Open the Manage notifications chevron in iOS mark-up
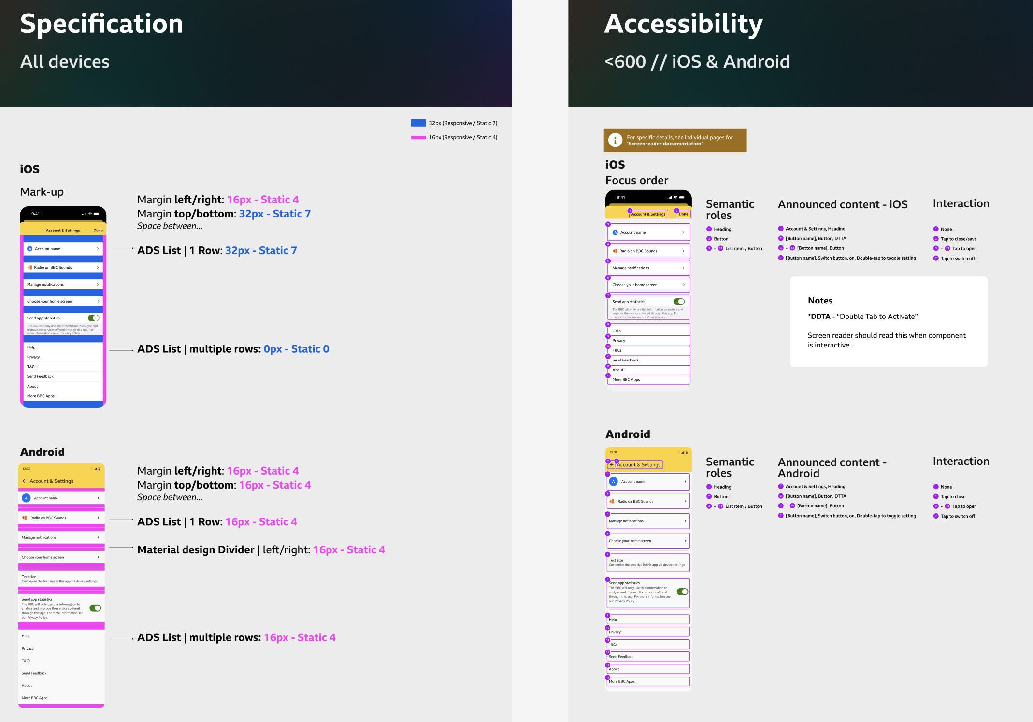 pos(98,284)
